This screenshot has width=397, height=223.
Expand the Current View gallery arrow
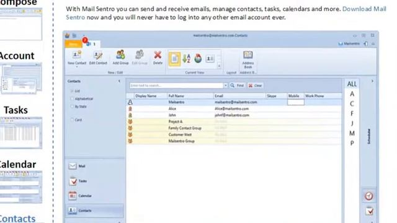(x=219, y=66)
